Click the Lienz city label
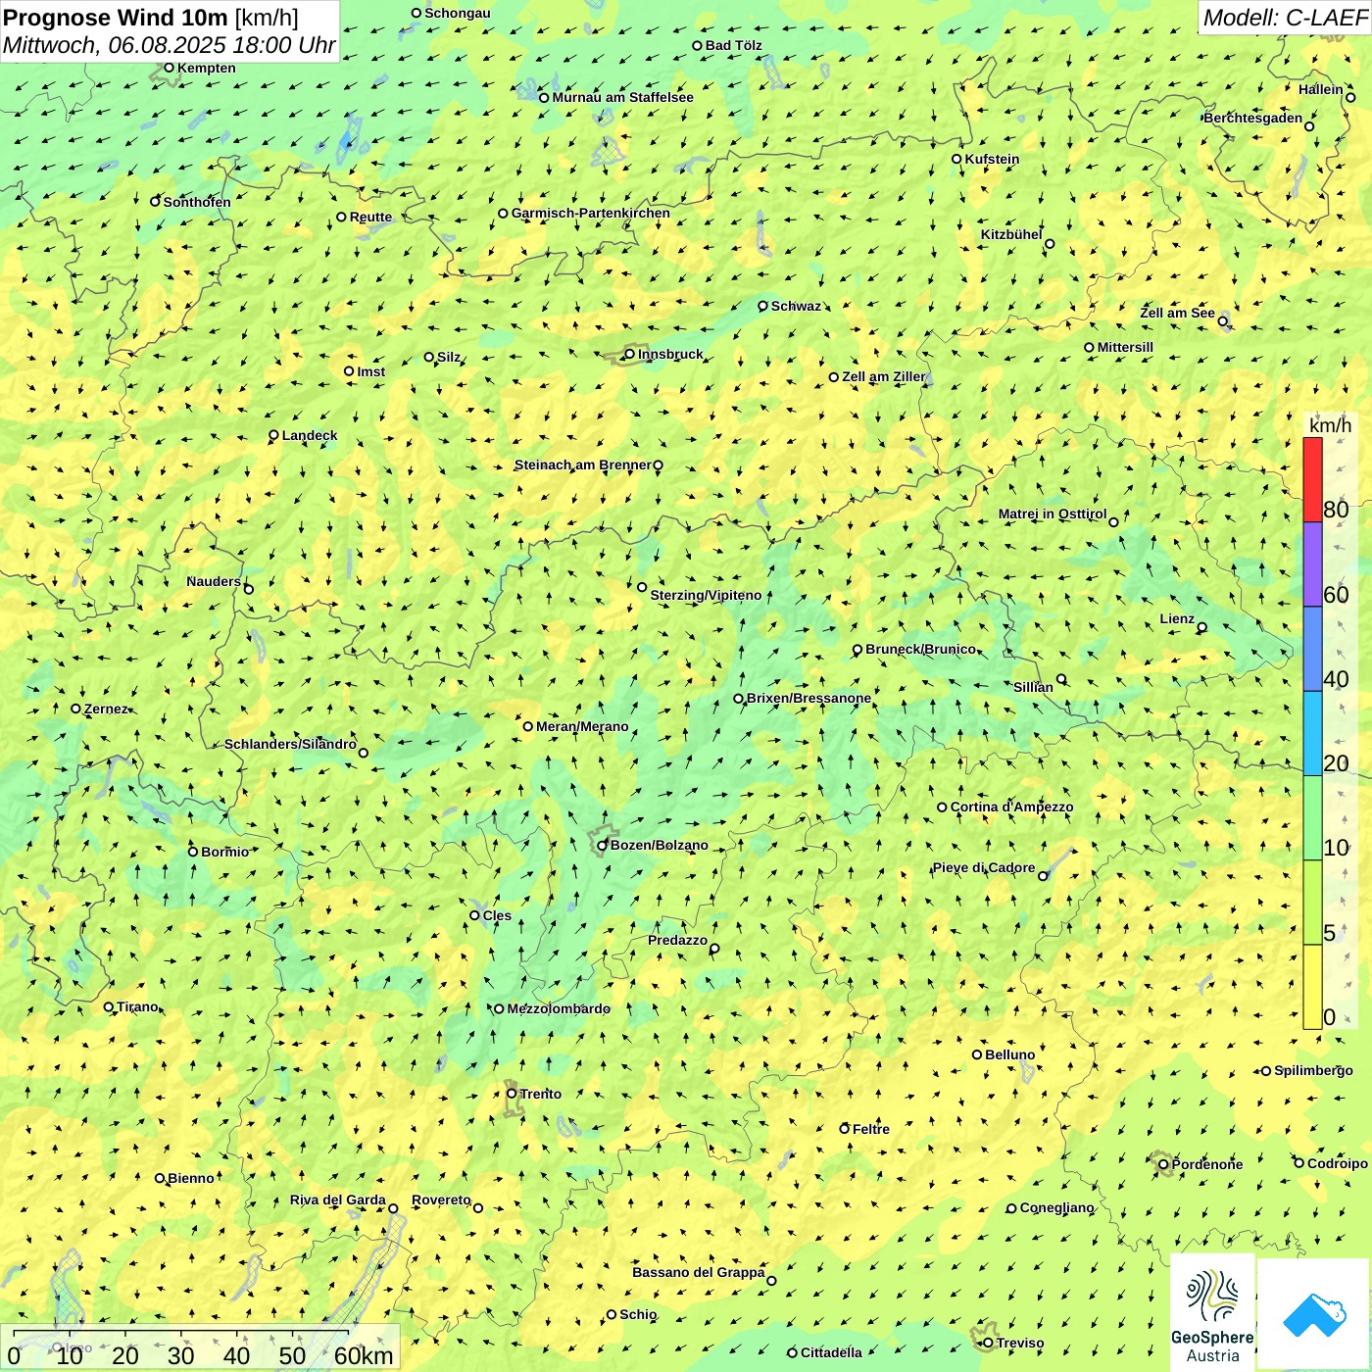Screen dimensions: 1372x1372 (1177, 618)
